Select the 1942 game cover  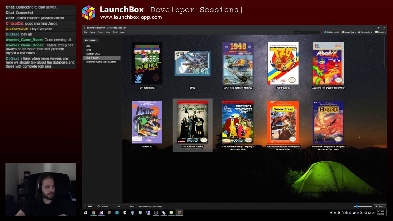click(193, 63)
